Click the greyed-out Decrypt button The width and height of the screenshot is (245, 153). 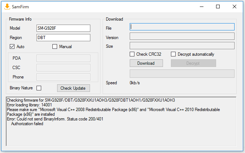tap(193, 63)
